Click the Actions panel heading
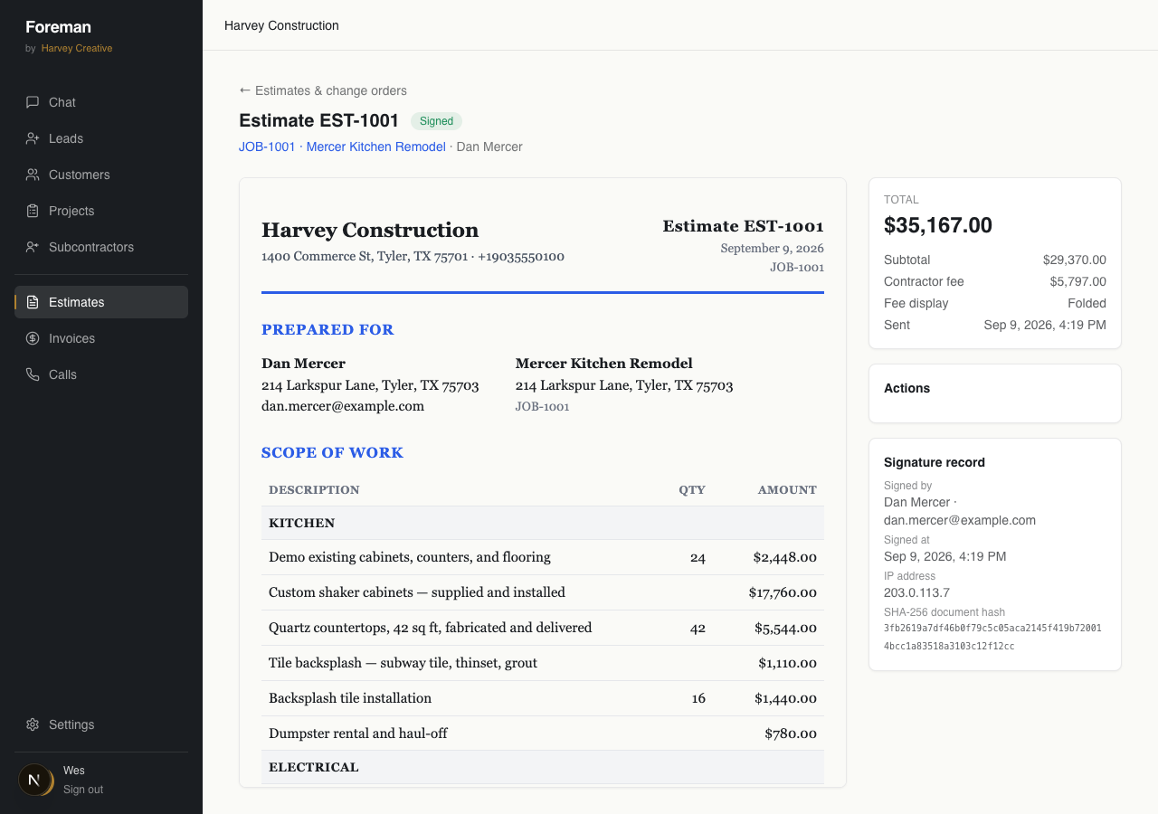 tap(906, 388)
